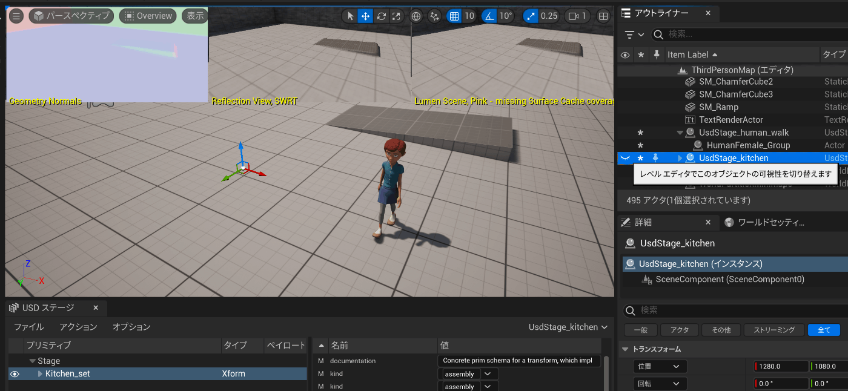Click the pin column header in Outliner
The image size is (848, 391).
coord(657,55)
